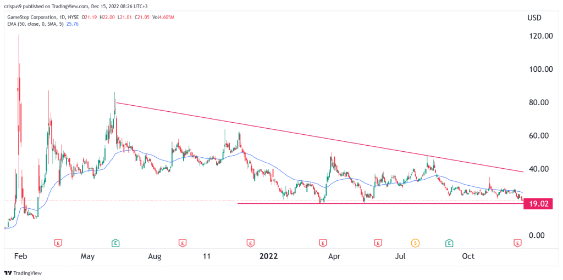563x280 pixels.
Task: Click the EMA value 25.76
Action: click(70, 24)
